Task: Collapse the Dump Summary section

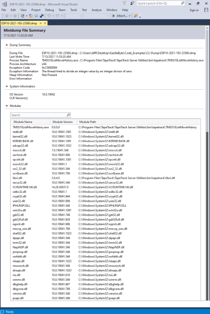Action: (x=7, y=45)
